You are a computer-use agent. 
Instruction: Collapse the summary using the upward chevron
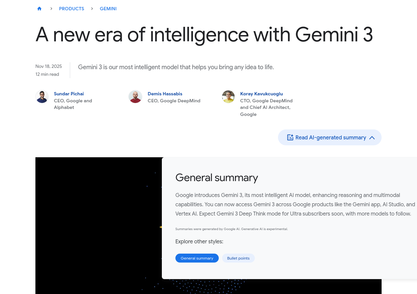point(372,137)
